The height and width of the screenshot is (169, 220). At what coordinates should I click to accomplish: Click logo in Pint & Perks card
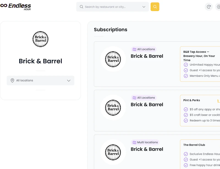tap(113, 108)
